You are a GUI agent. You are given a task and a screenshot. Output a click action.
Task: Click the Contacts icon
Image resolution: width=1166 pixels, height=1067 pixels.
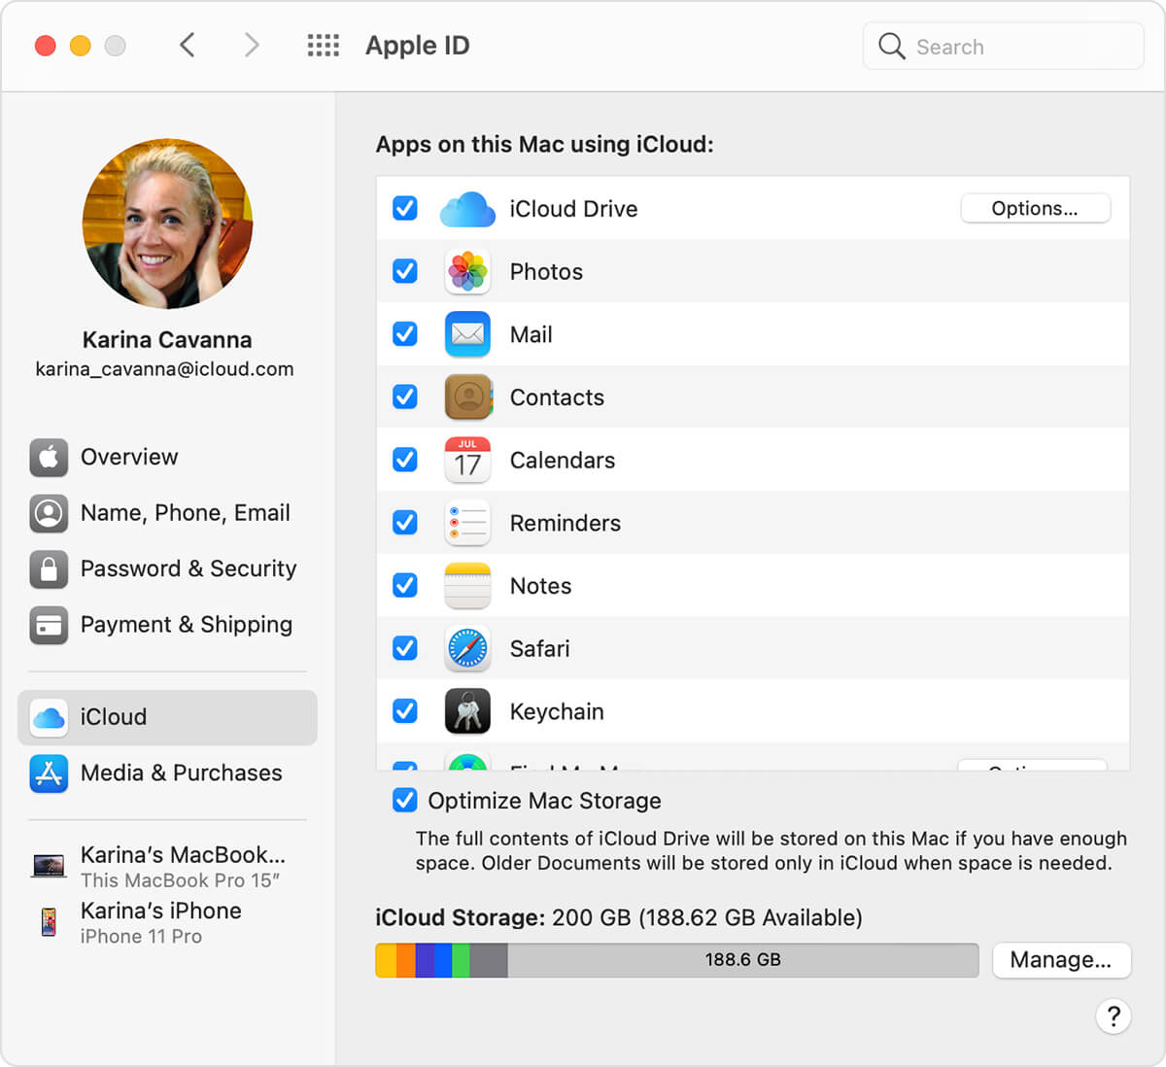467,396
